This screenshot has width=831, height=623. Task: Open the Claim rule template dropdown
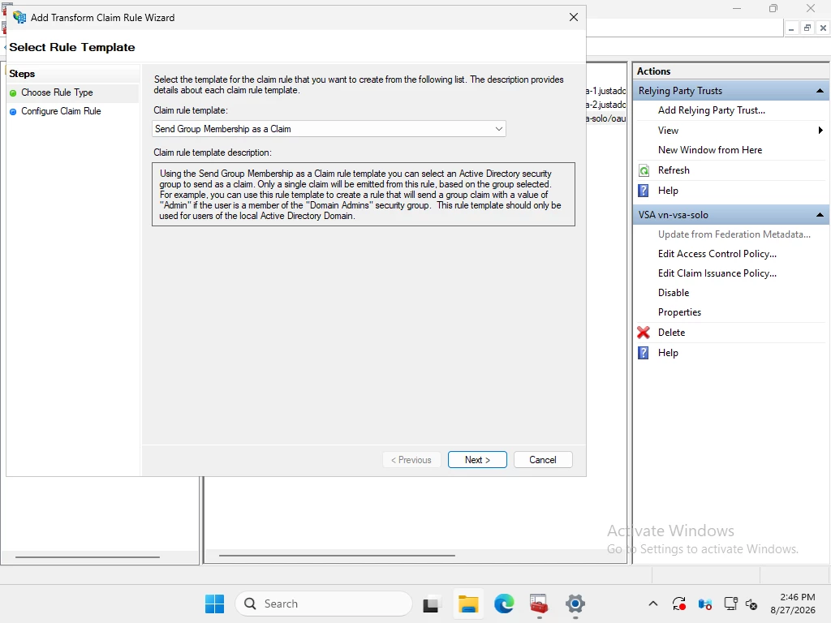[329, 129]
